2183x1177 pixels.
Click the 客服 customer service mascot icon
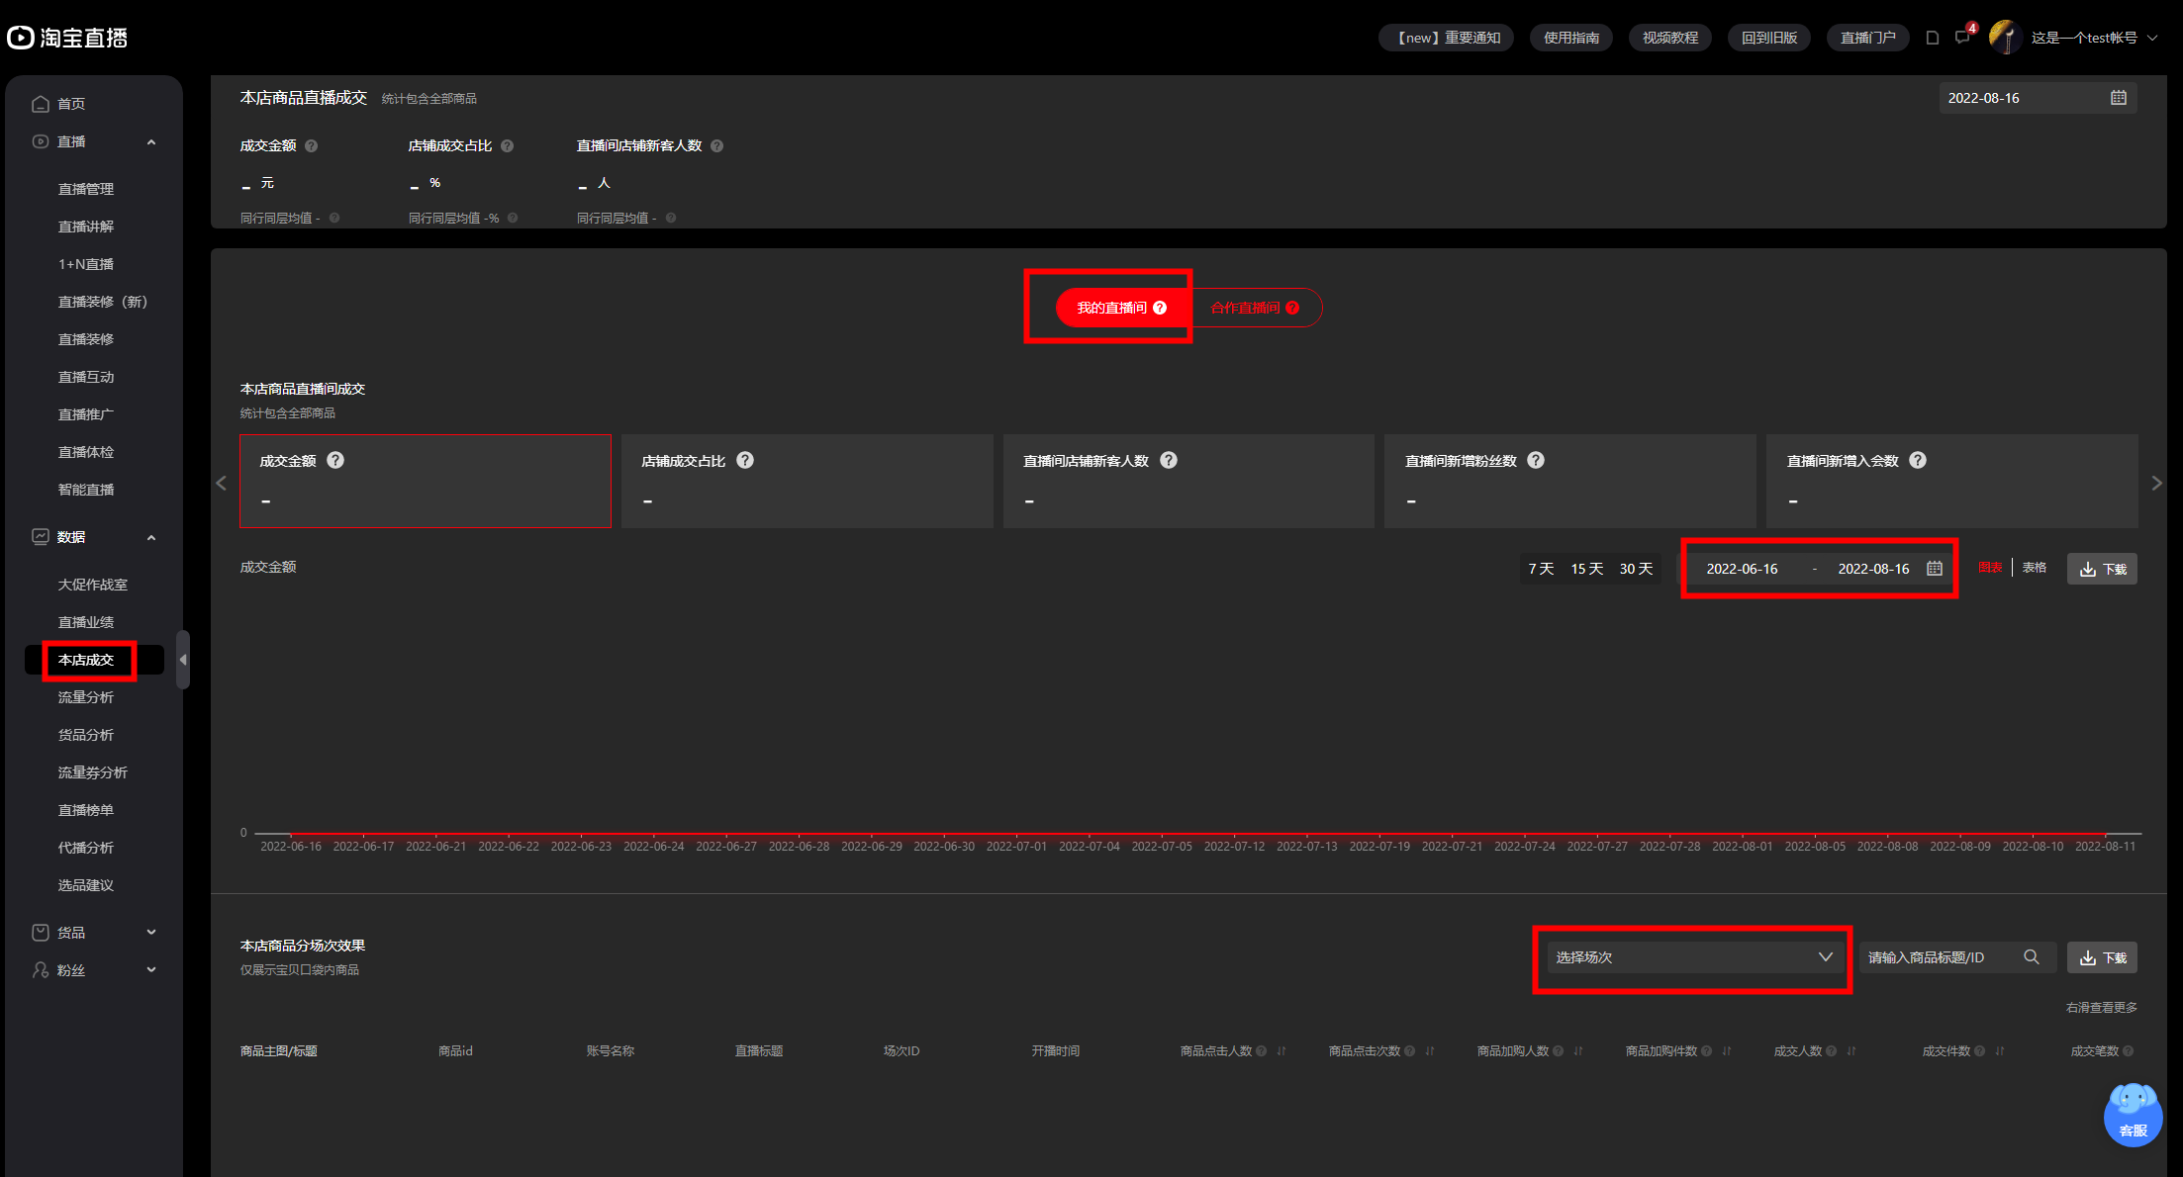[2133, 1114]
